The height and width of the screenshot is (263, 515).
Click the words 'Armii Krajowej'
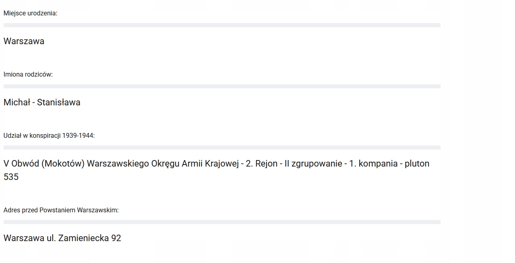[210, 164]
